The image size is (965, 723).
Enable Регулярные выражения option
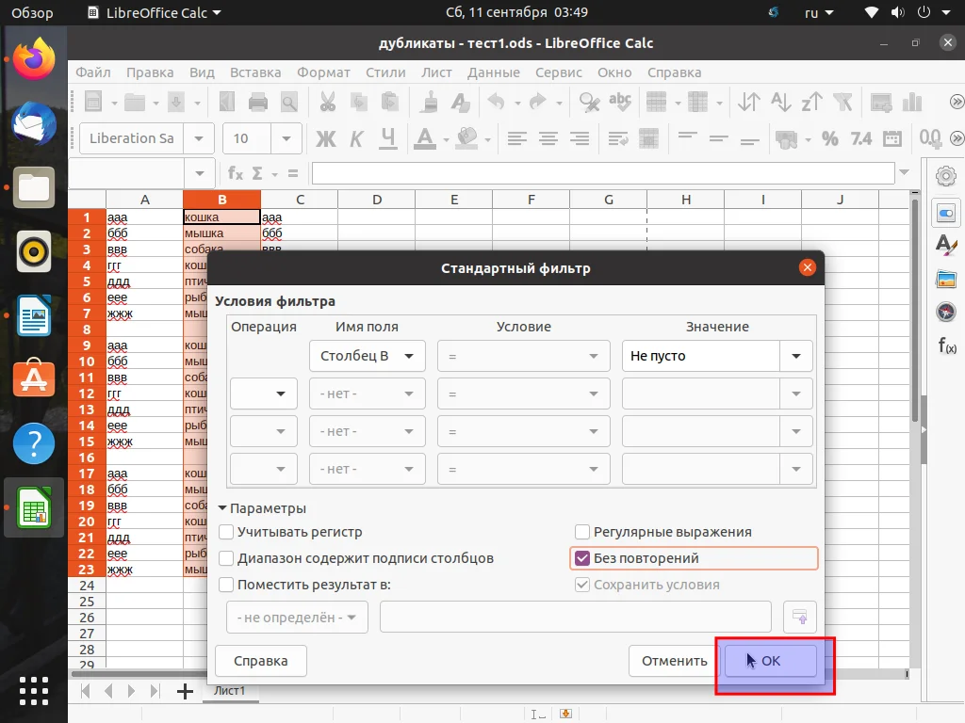[582, 531]
